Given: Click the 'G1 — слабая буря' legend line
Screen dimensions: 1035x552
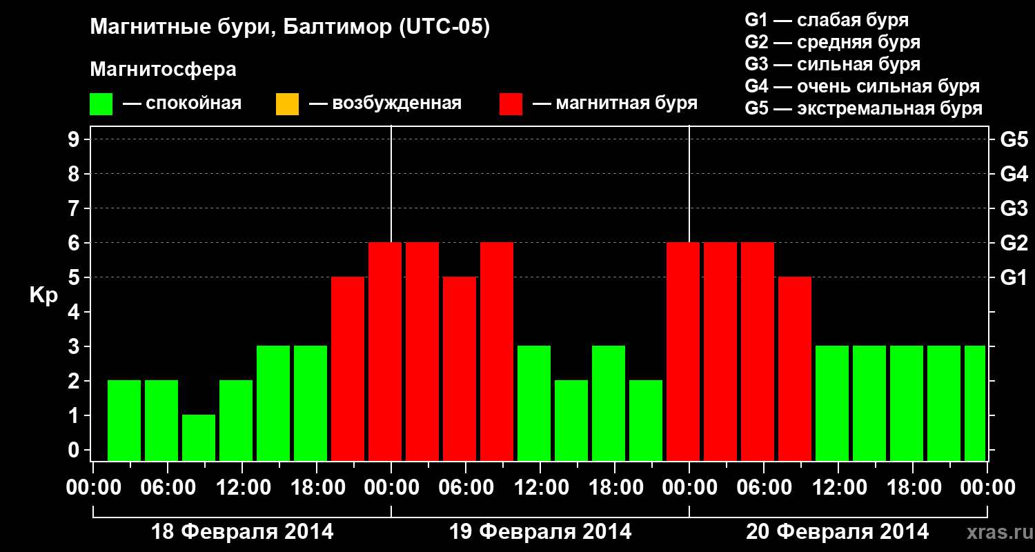Looking at the screenshot, I should 827,20.
